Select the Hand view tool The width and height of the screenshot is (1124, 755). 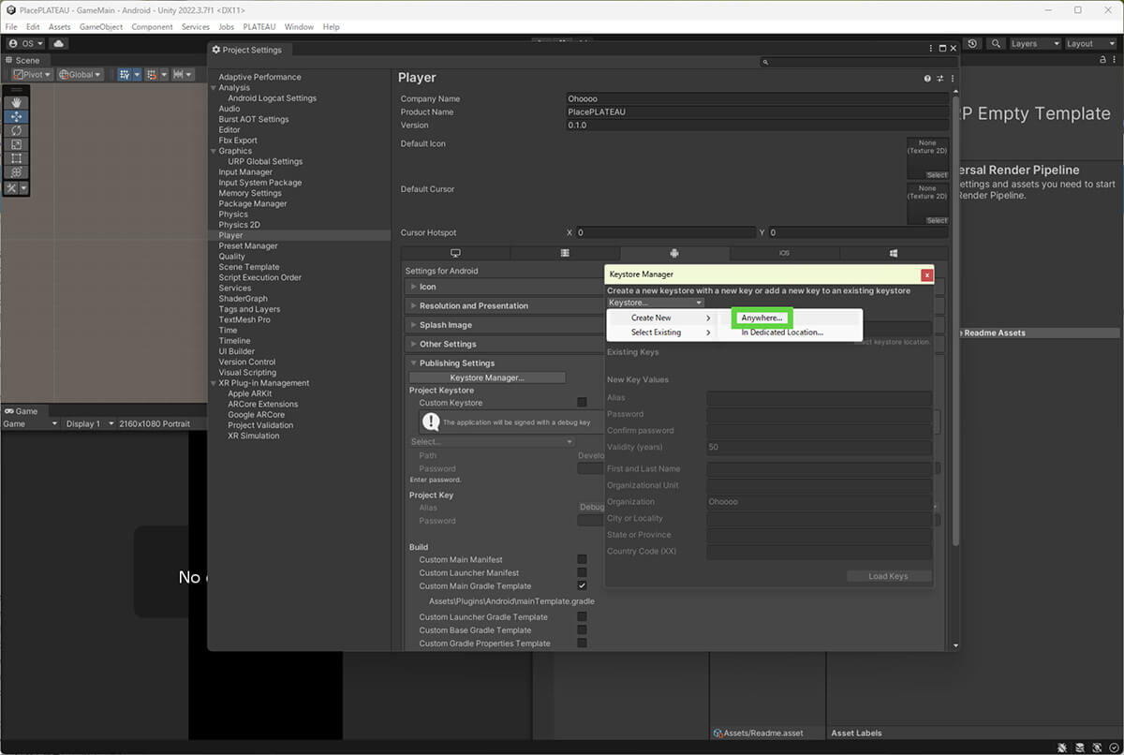click(x=16, y=103)
